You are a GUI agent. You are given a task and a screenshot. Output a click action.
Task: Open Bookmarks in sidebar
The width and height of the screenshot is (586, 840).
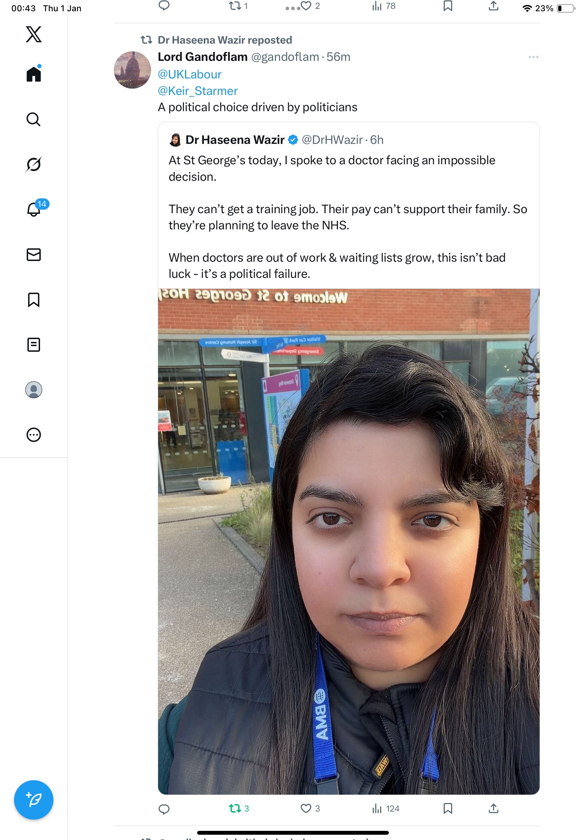coord(34,300)
